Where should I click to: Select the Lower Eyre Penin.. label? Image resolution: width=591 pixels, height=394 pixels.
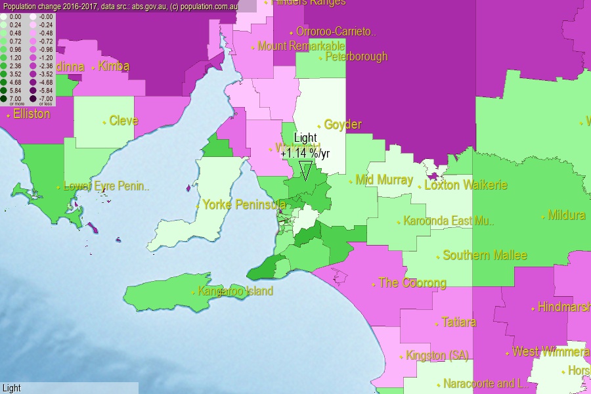[106, 186]
